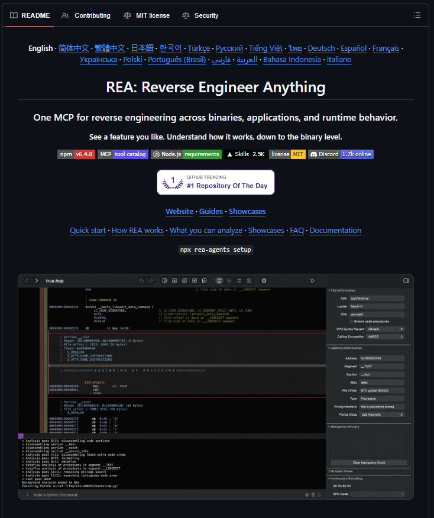Click the Skills 2.5K badge

245,154
